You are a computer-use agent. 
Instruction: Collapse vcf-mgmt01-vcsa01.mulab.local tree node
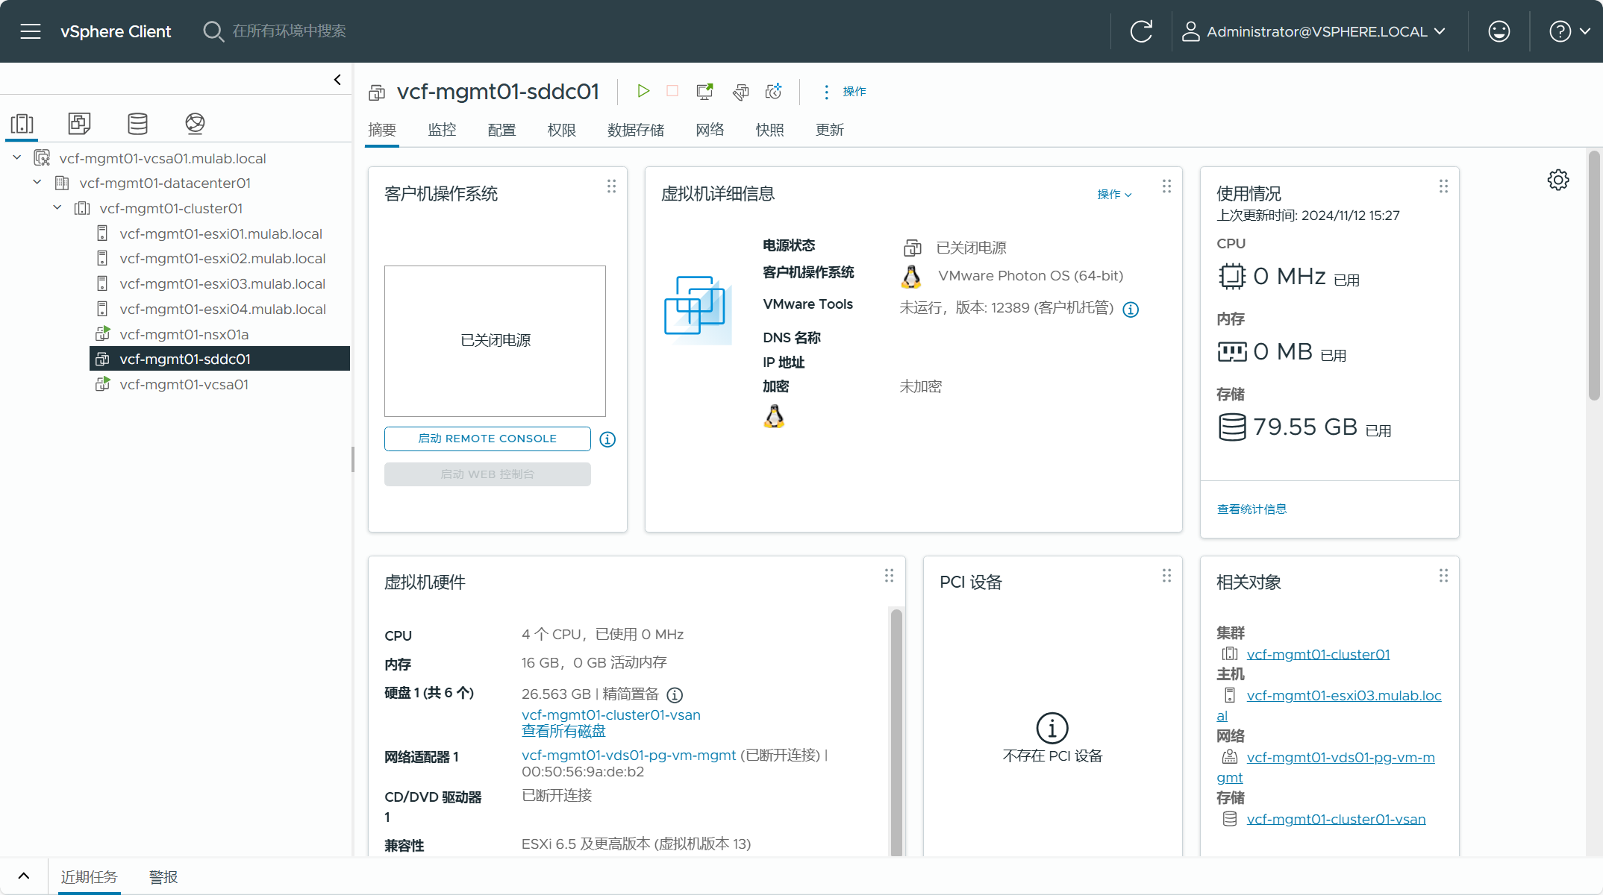17,158
